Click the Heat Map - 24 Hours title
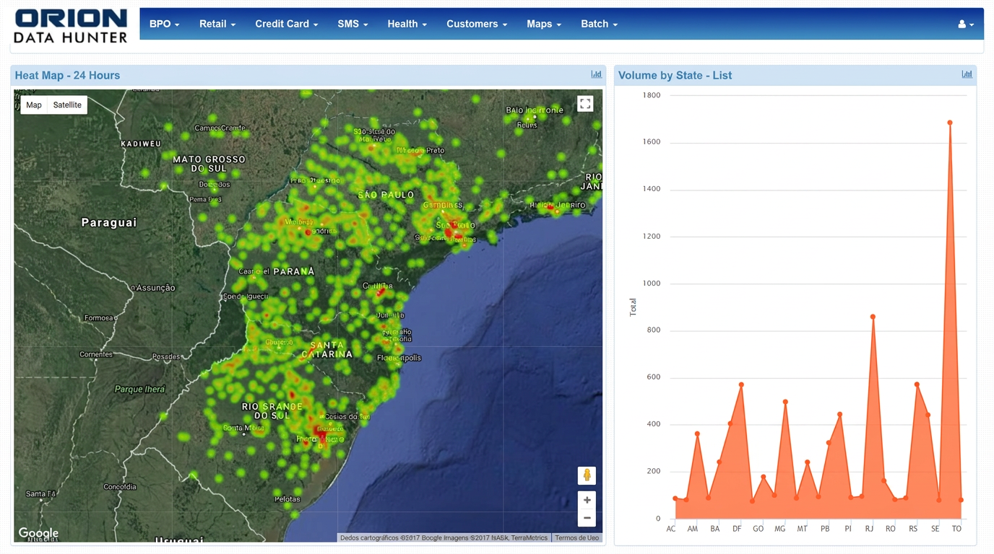Viewport: 994px width, 554px height. (67, 75)
